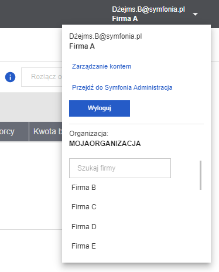Click the email address in the dark header
The height and width of the screenshot is (272, 219).
coord(148,9)
